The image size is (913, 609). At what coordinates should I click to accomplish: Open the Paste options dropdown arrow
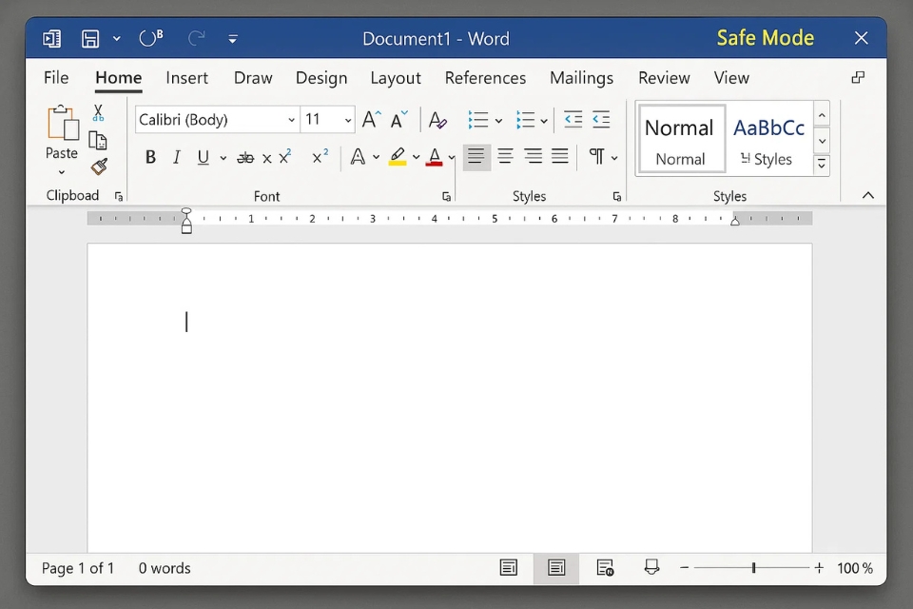coord(62,172)
